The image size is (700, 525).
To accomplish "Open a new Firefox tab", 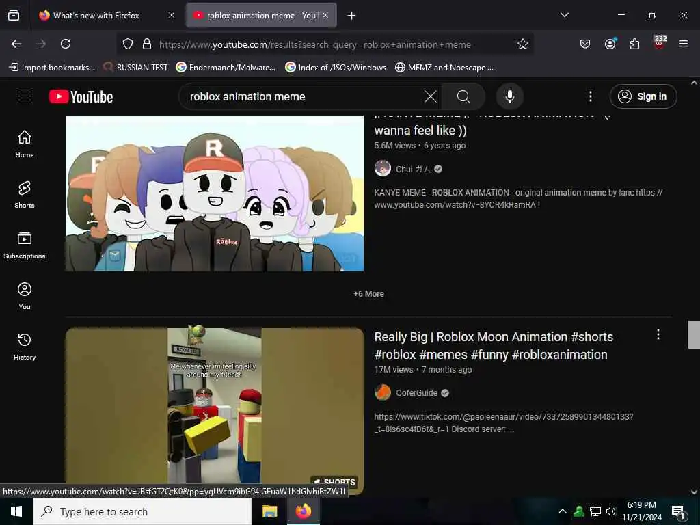I will pos(352,16).
